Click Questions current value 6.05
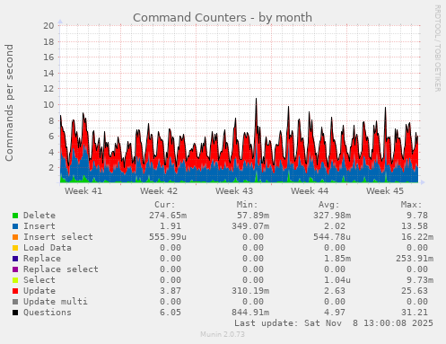This screenshot has height=344, width=446. [171, 313]
